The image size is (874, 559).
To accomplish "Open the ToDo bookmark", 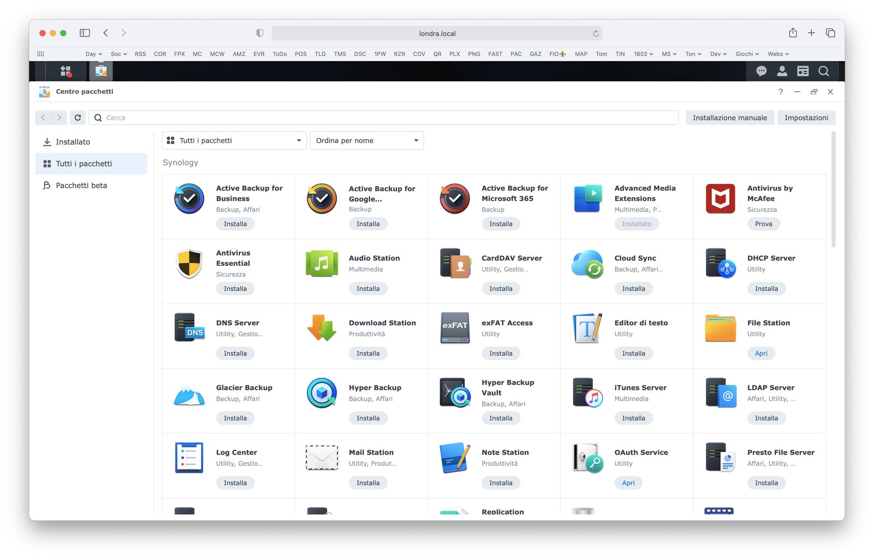I will tap(280, 54).
